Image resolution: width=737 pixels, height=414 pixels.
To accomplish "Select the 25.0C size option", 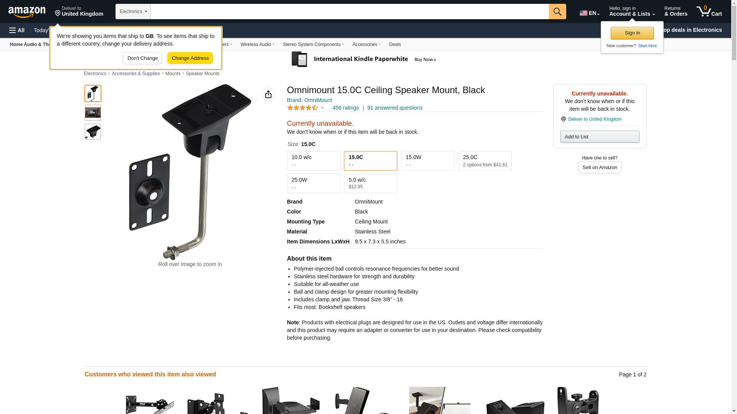I will (x=485, y=161).
